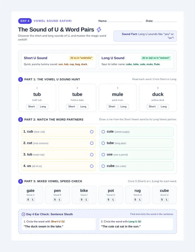The height and width of the screenshot is (252, 195).
Task: Click the circle next to cub
Action: 92,132
